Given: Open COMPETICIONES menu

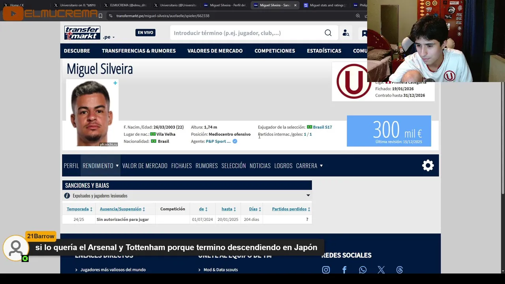Looking at the screenshot, I should [275, 51].
